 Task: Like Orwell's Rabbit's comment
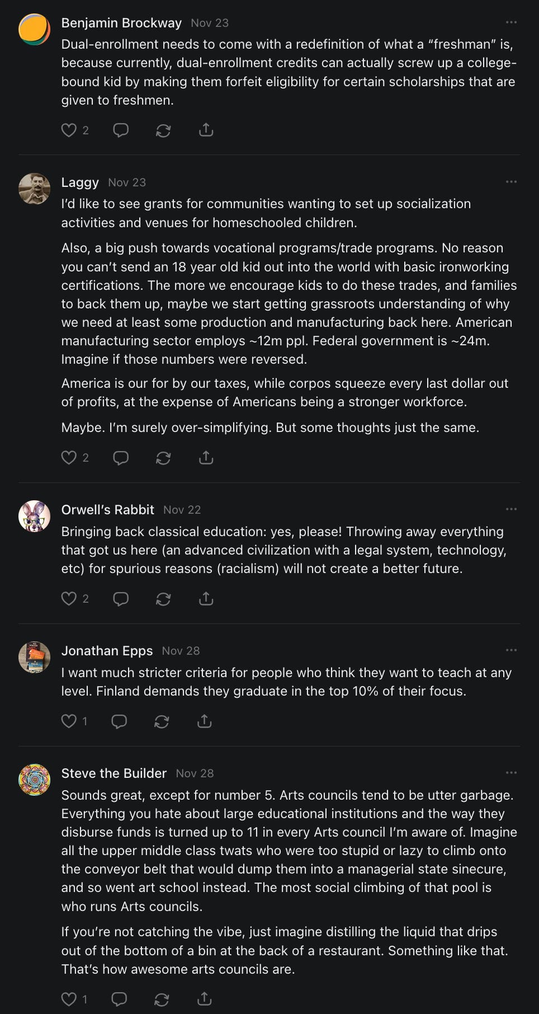click(69, 599)
